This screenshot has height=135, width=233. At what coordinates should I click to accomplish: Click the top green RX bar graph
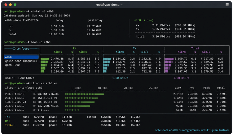(45, 59)
